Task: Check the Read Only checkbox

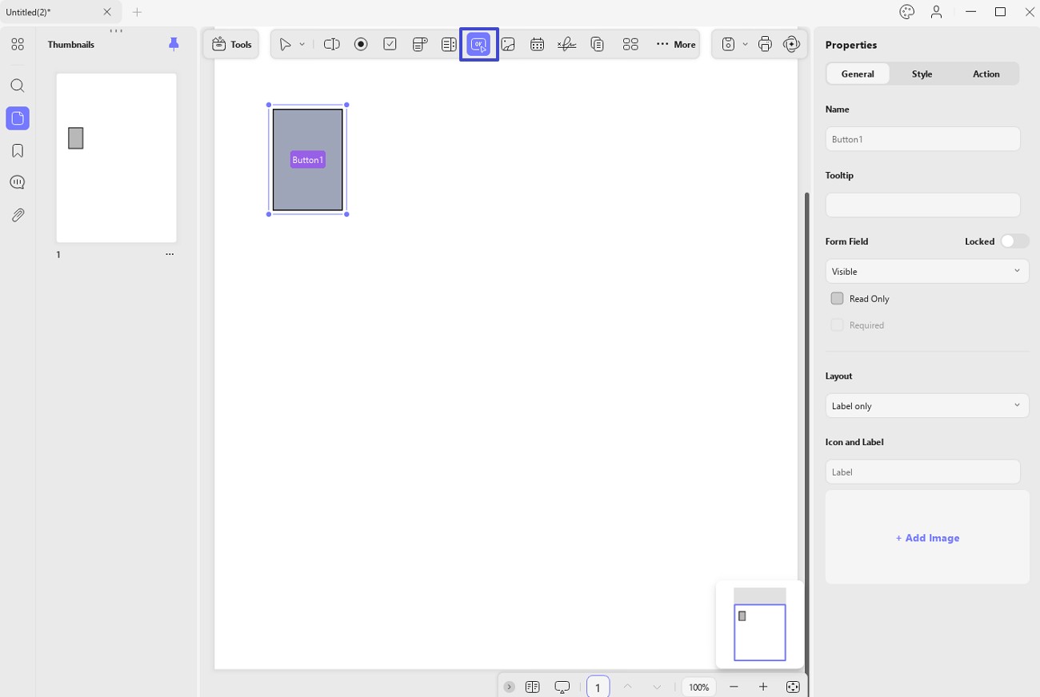Action: point(837,298)
